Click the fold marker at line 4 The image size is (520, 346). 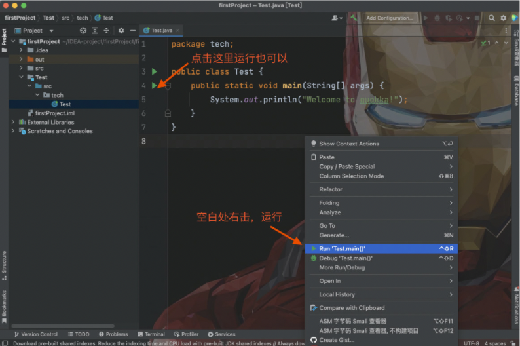tap(168, 86)
